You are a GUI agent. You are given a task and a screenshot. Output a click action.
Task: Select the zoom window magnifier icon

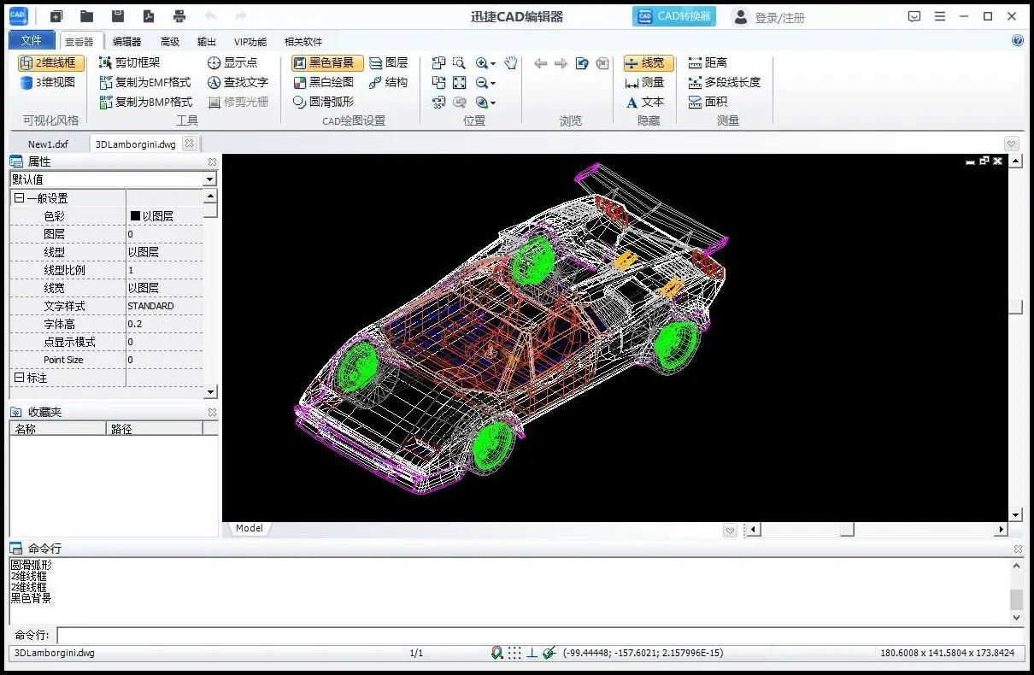[x=460, y=62]
